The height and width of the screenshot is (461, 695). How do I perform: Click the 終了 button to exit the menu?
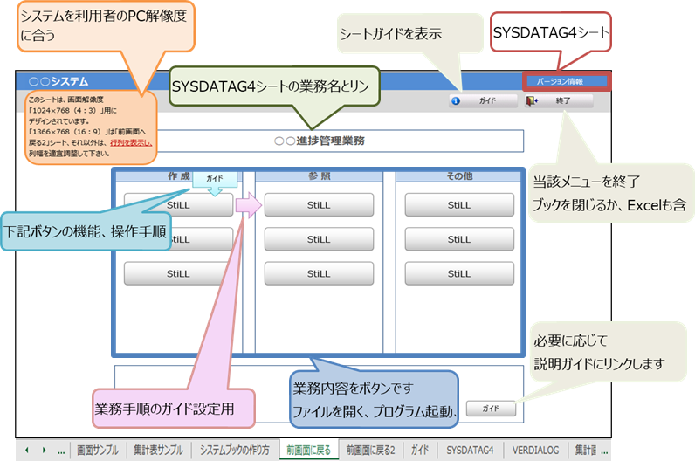(559, 101)
